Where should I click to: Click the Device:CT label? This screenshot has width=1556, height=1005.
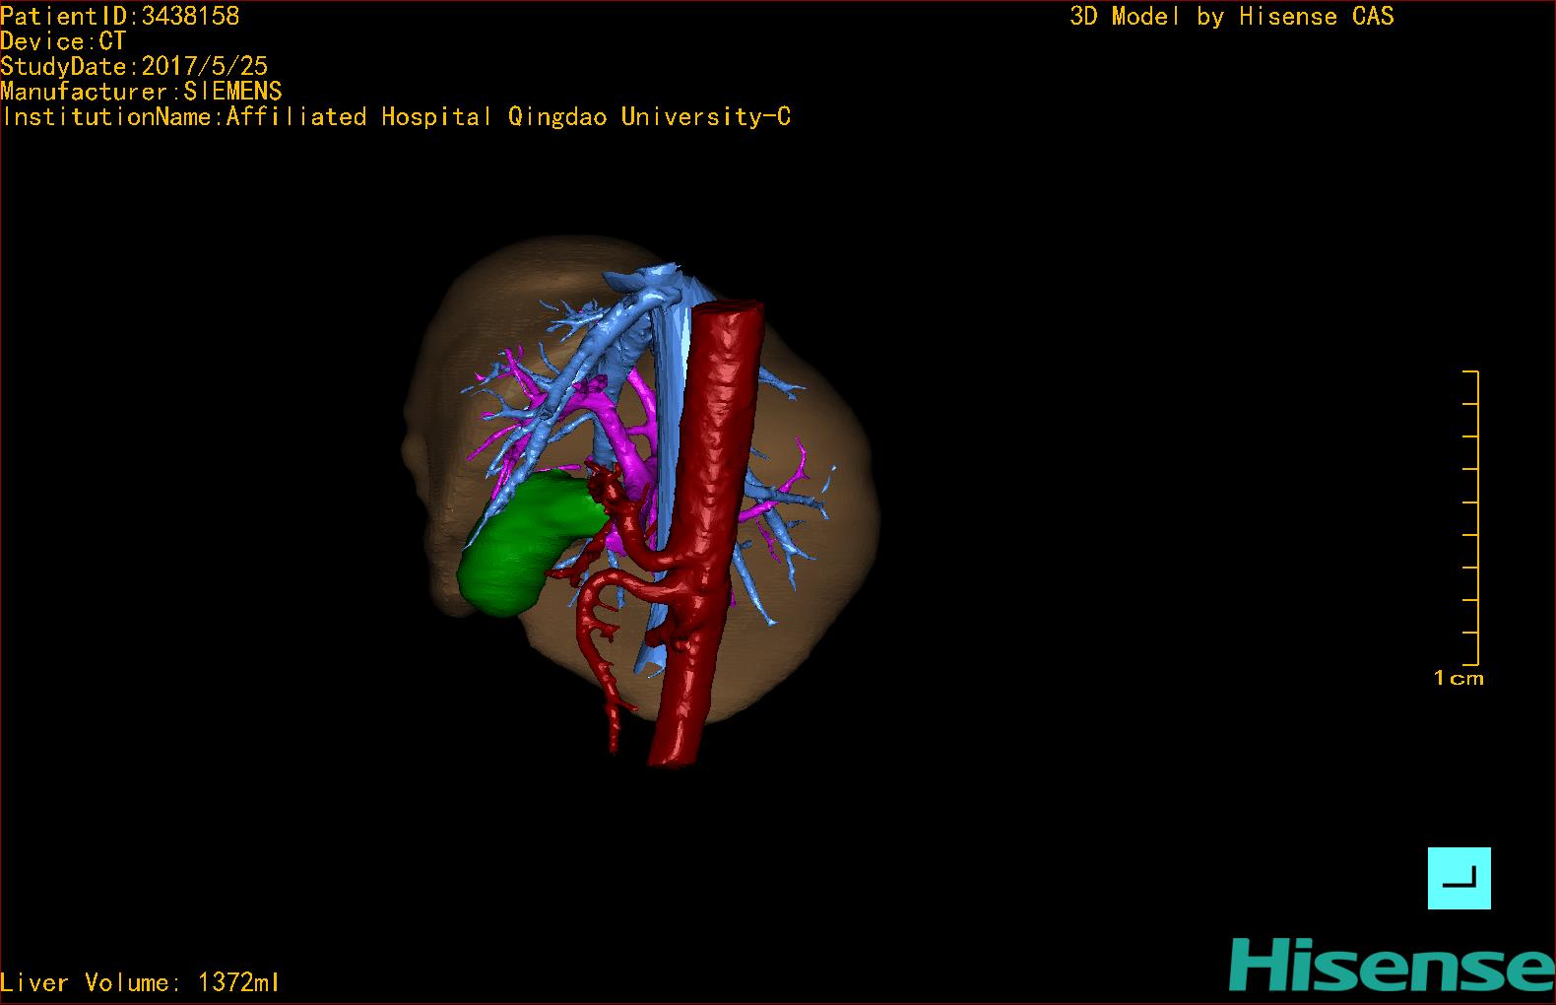63,41
